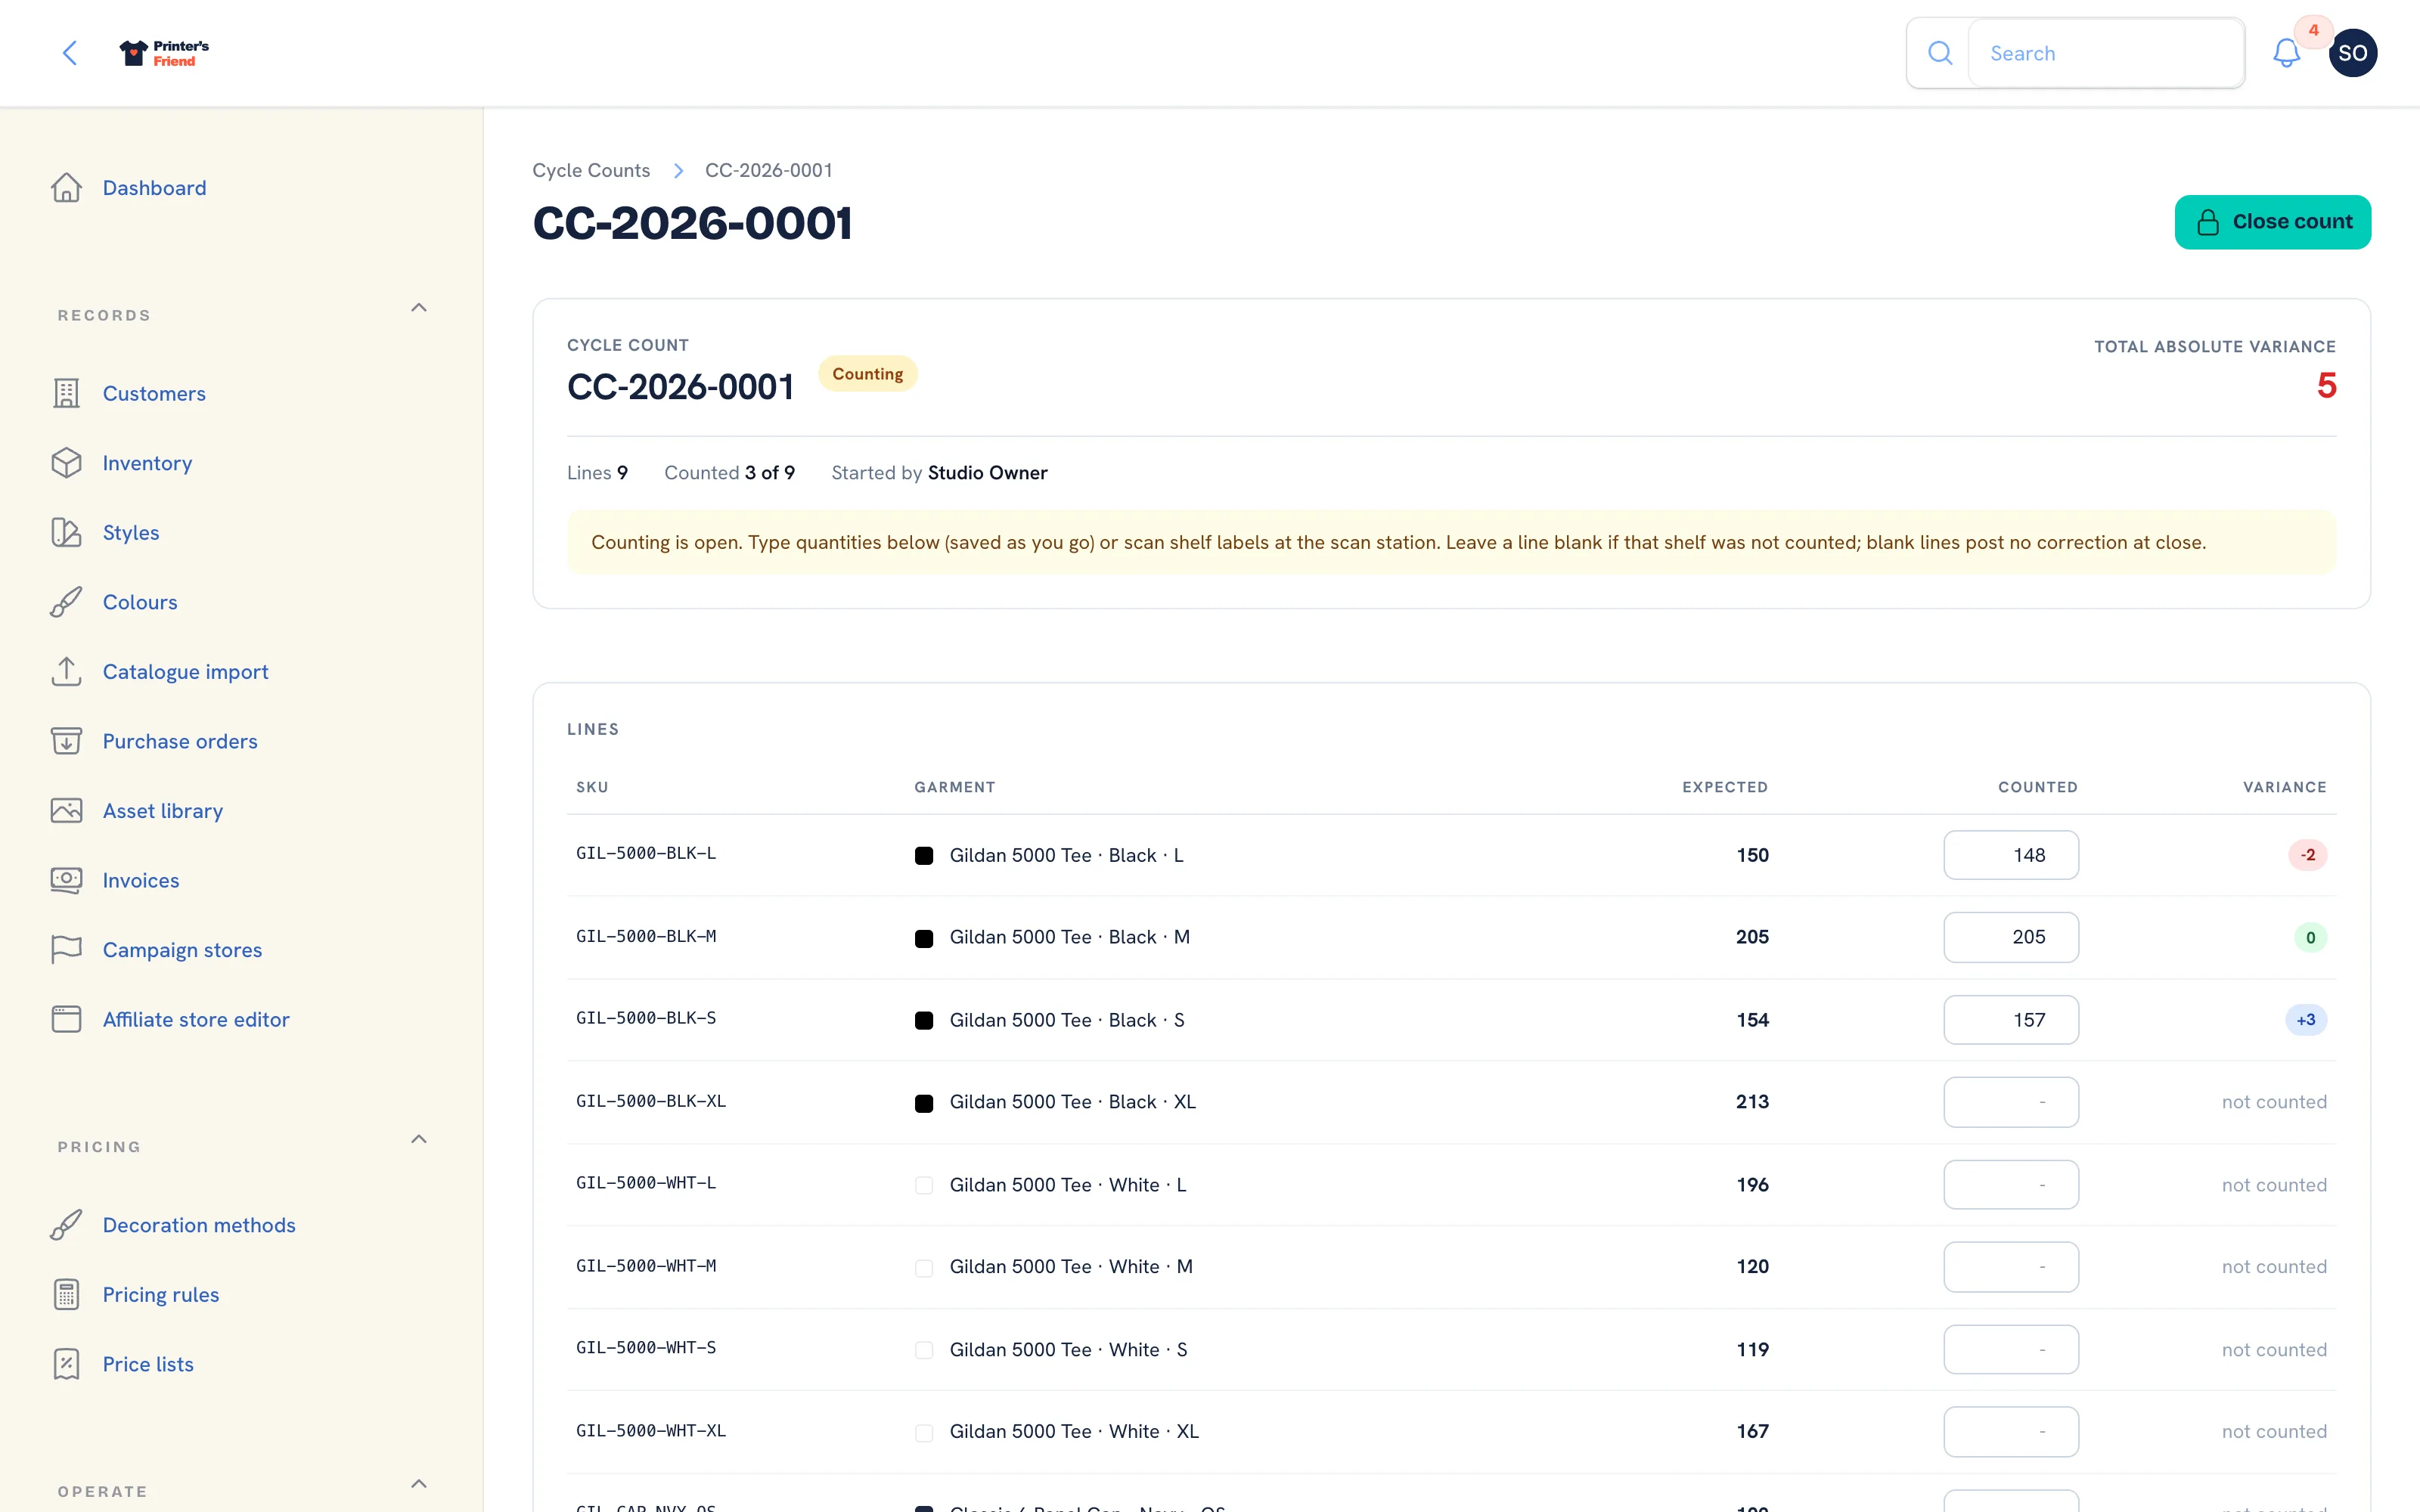This screenshot has width=2420, height=1512.
Task: Navigate to Campaign stores
Action: pos(182,950)
